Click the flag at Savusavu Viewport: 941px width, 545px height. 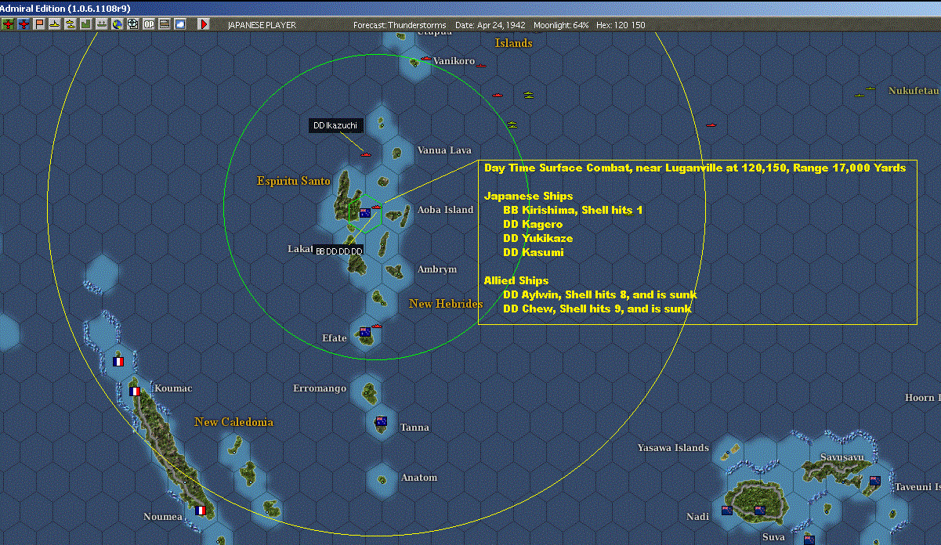[874, 481]
